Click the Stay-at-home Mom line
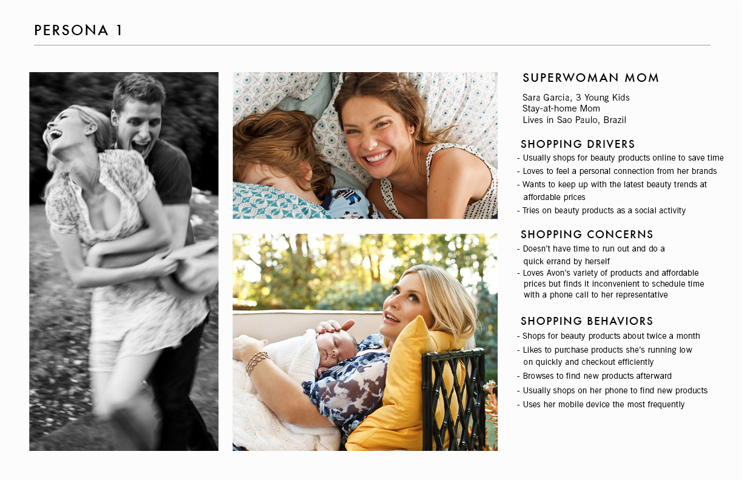The image size is (742, 480). [561, 108]
